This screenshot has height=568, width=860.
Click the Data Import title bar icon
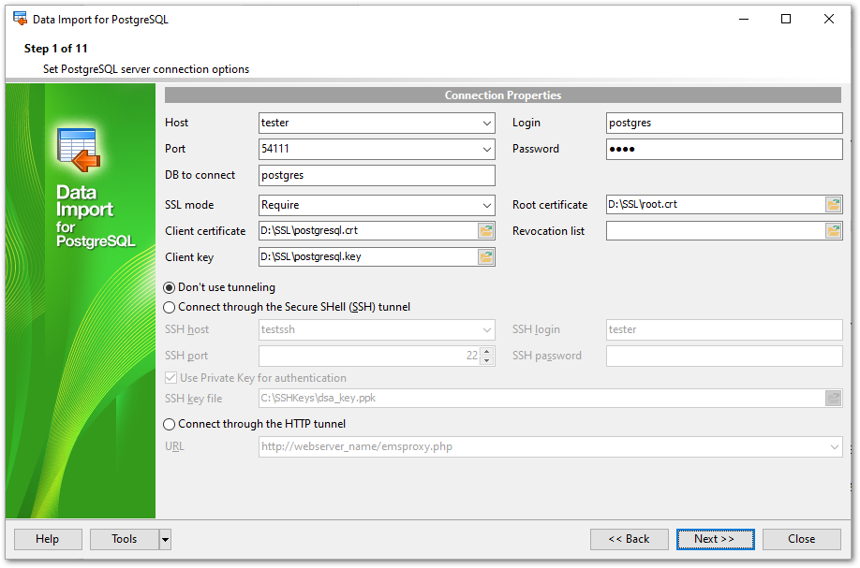(20, 19)
